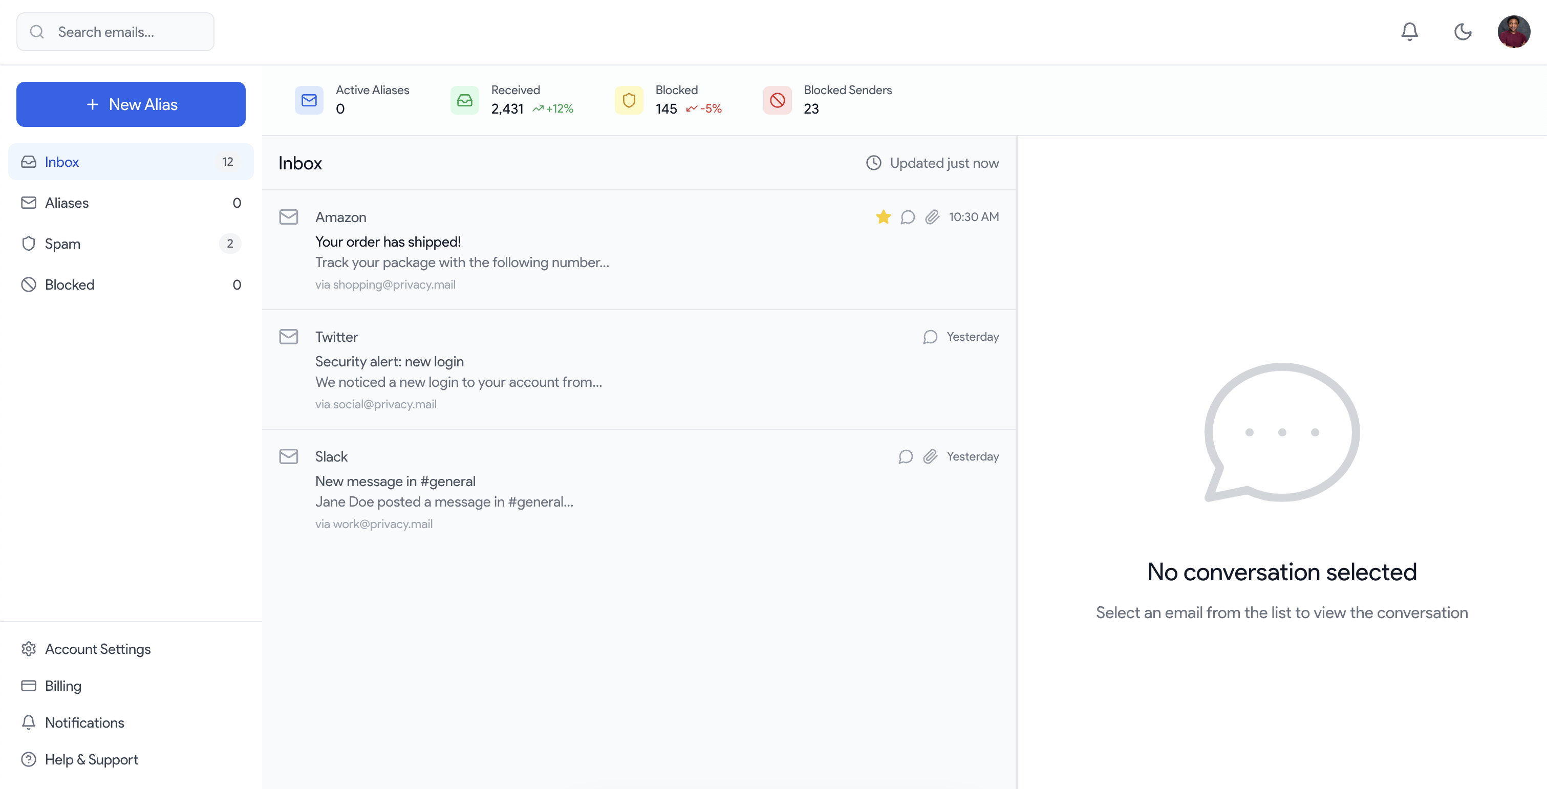The height and width of the screenshot is (789, 1547).
Task: Create a New Alias
Action: [131, 104]
